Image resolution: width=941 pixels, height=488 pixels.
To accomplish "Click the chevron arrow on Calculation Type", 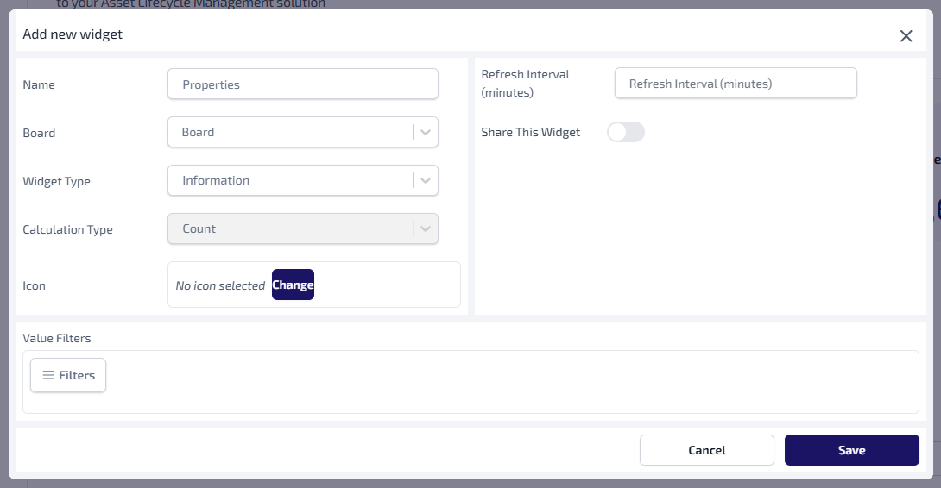I will [x=426, y=229].
